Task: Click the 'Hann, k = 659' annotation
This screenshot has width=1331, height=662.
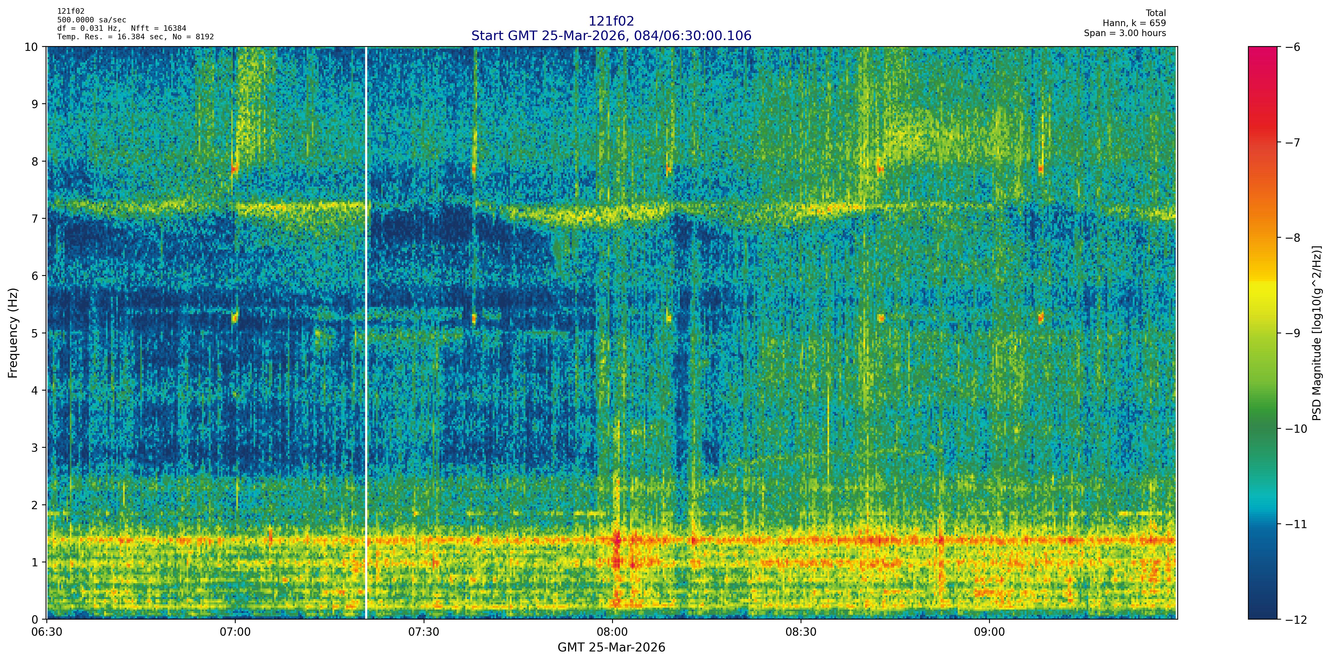Action: (1134, 23)
